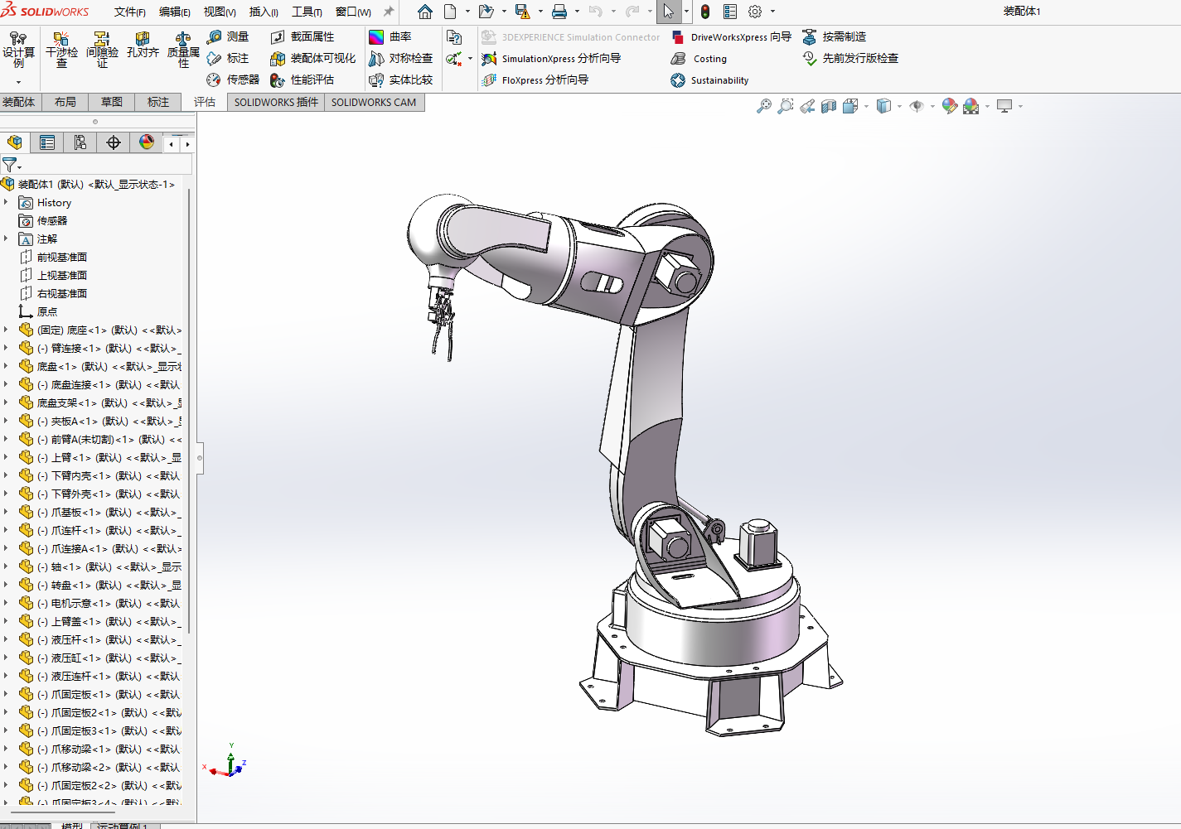Select the Measure tool (测量)
The image size is (1181, 829).
pyautogui.click(x=228, y=36)
